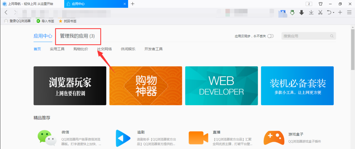Expand the undo arrow dropdown caret
Screen dimensions: 355x149
(333, 13)
